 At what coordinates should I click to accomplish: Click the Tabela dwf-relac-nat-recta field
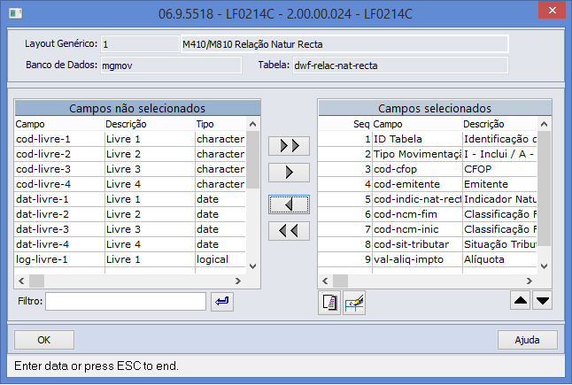pyautogui.click(x=400, y=65)
